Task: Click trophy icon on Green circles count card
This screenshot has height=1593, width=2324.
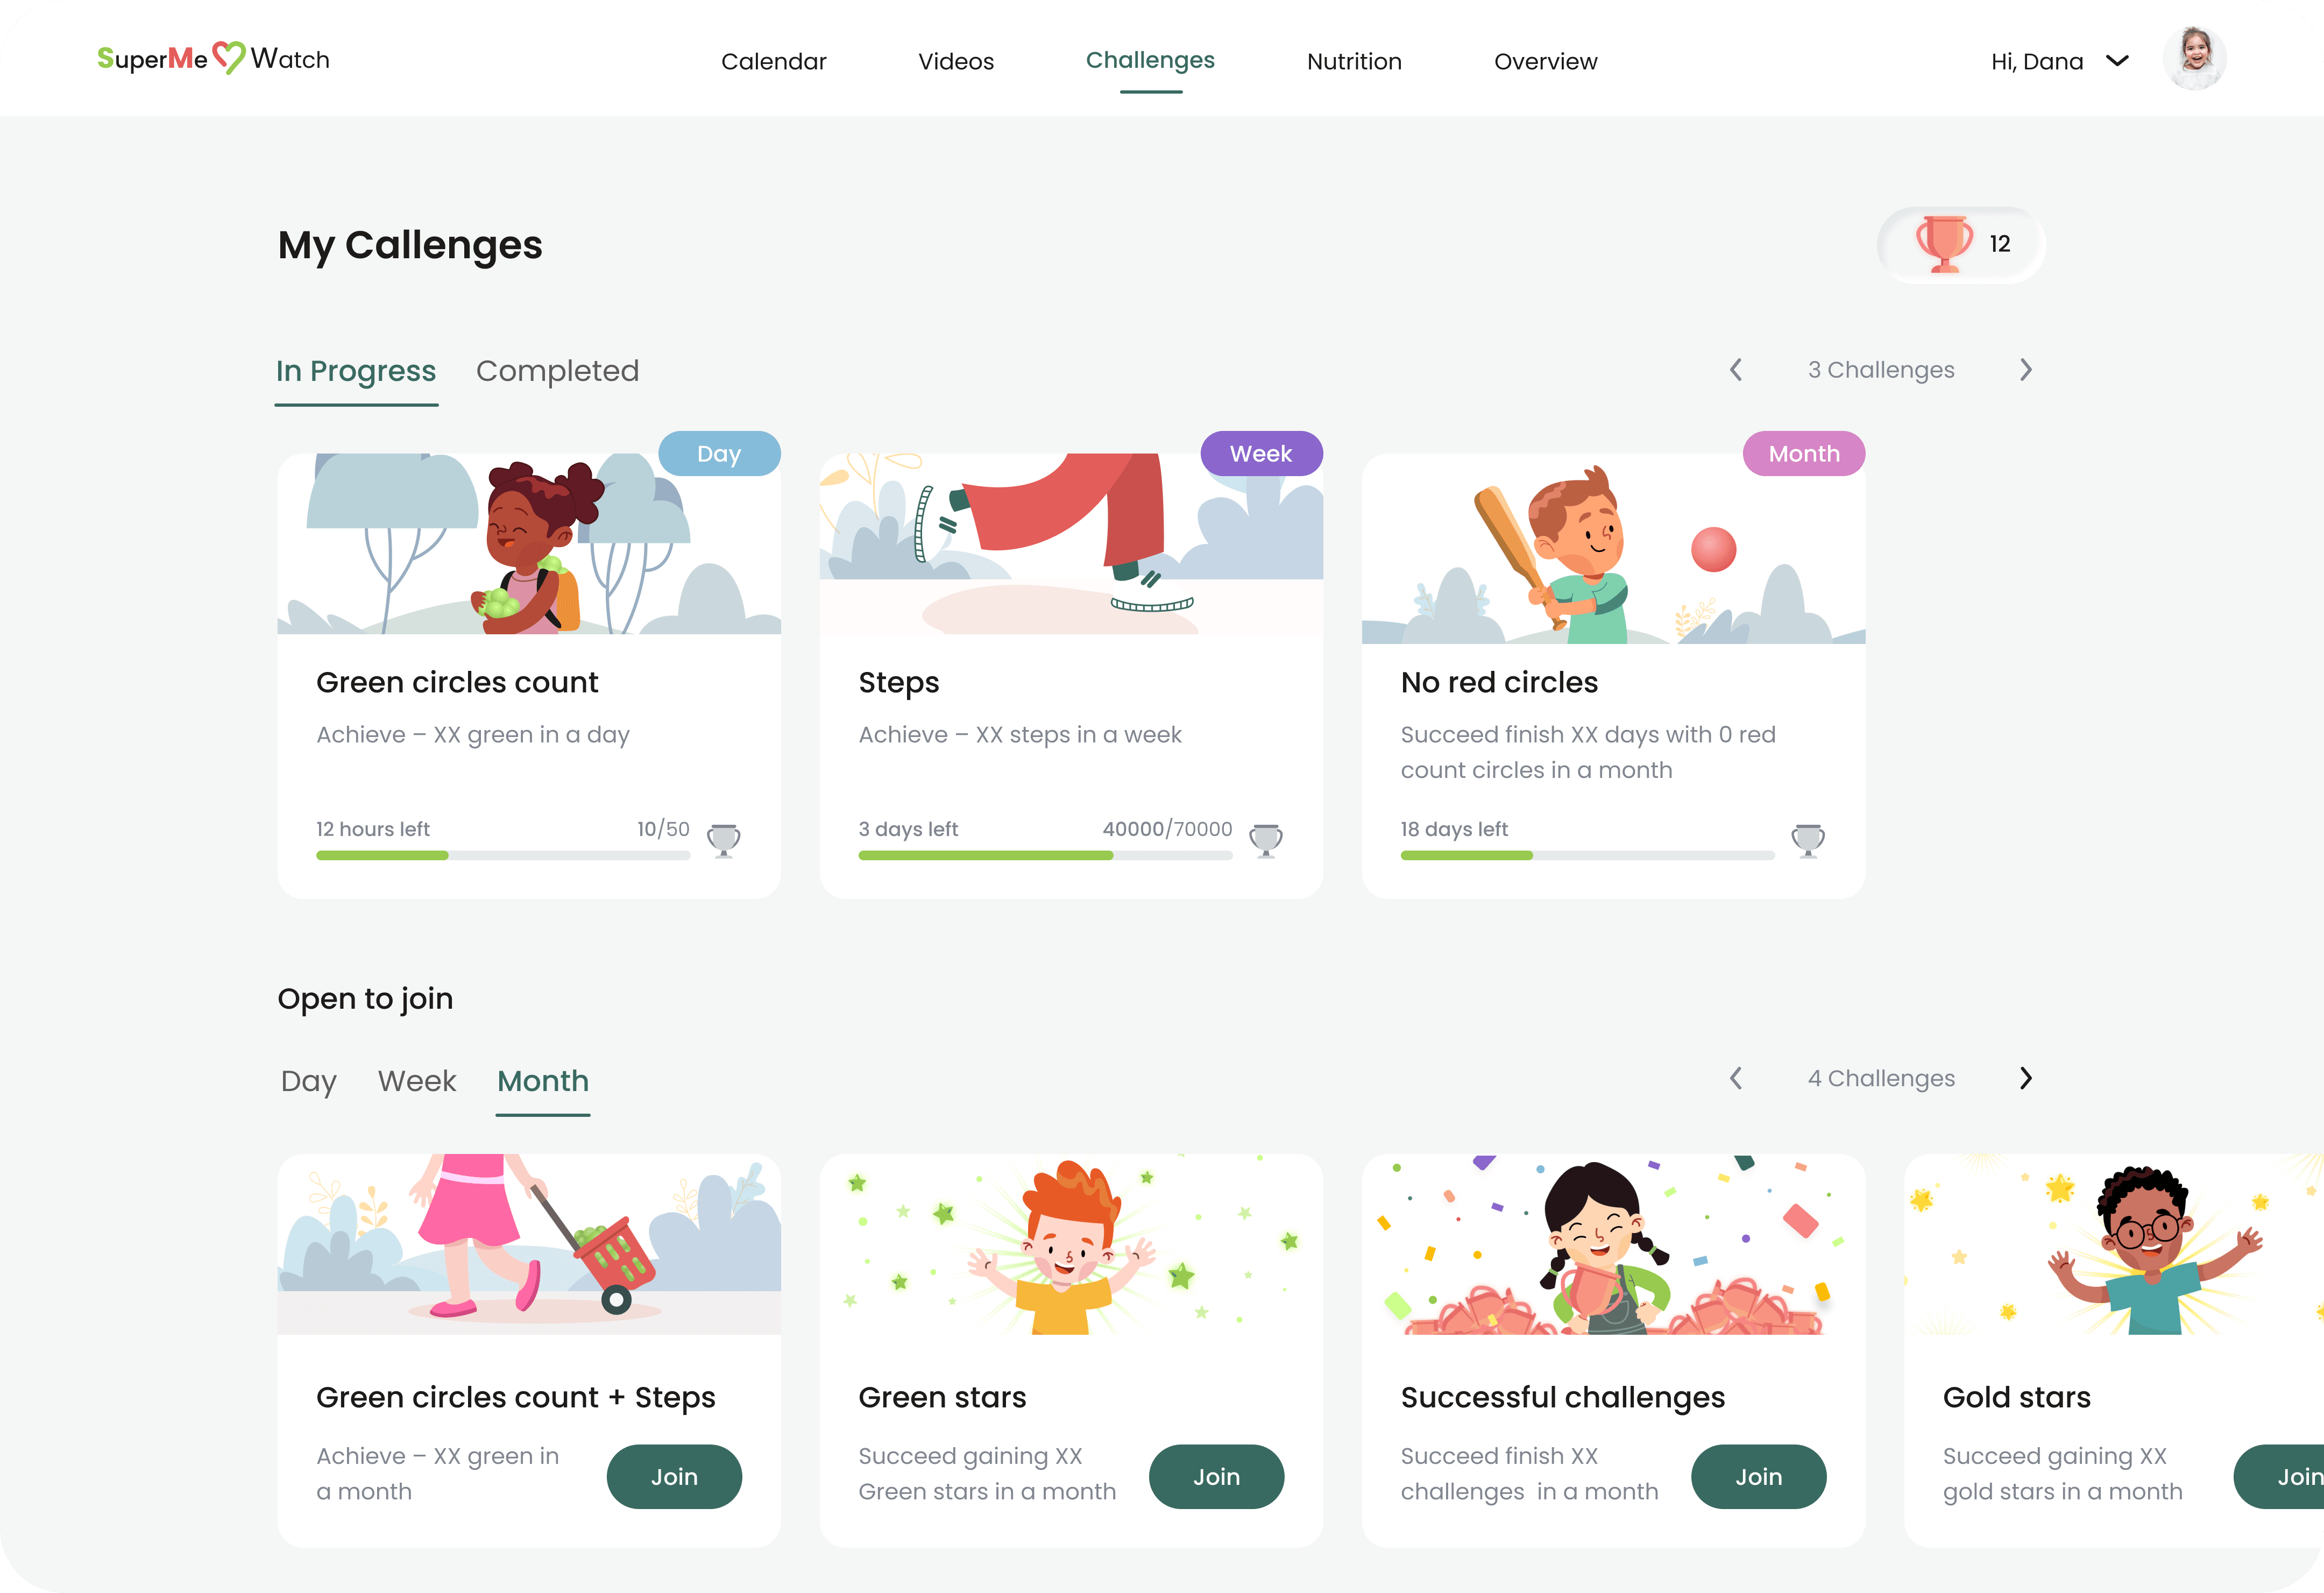Action: pyautogui.click(x=724, y=840)
